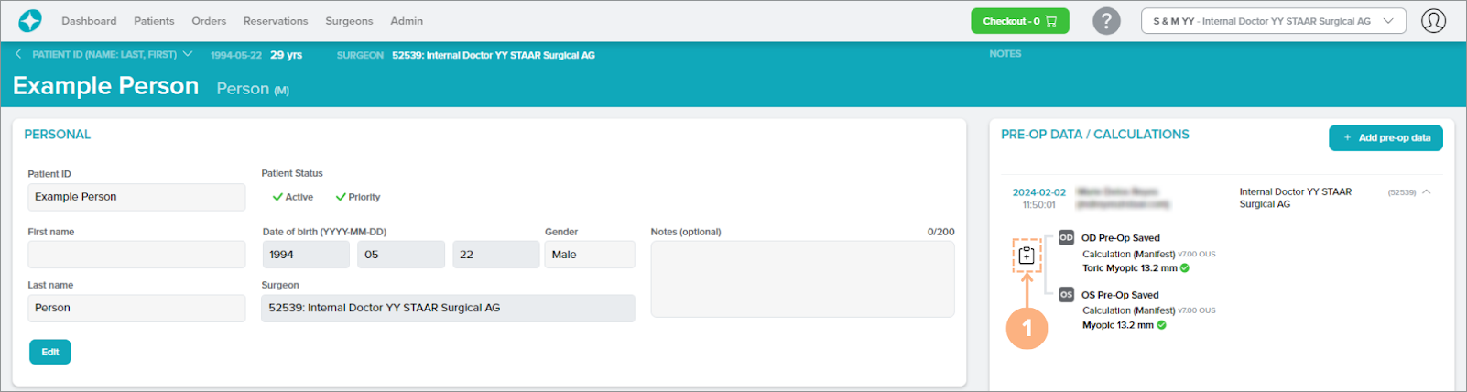Open the S & M YY account selector dropdown

(1273, 21)
